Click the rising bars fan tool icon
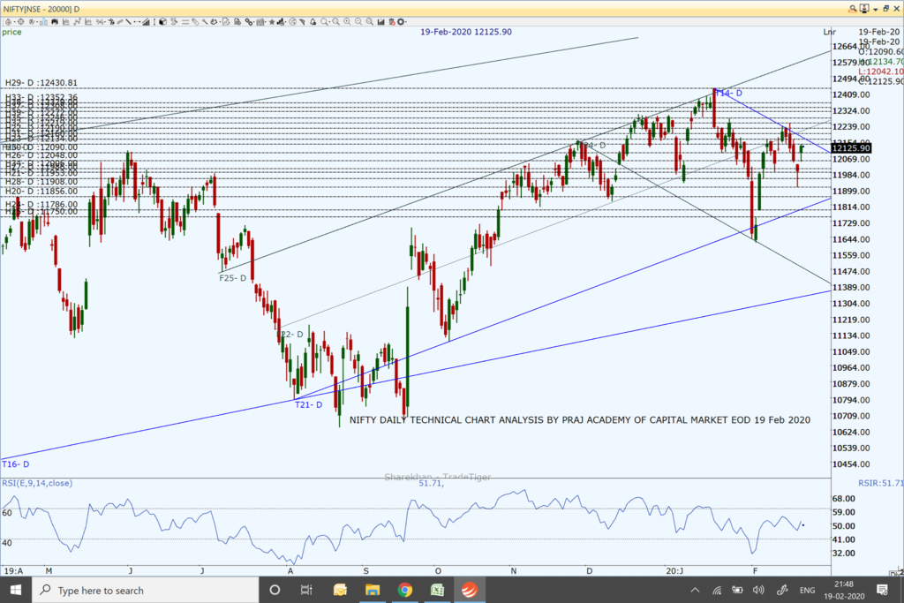Image resolution: width=904 pixels, height=603 pixels. pyautogui.click(x=146, y=22)
